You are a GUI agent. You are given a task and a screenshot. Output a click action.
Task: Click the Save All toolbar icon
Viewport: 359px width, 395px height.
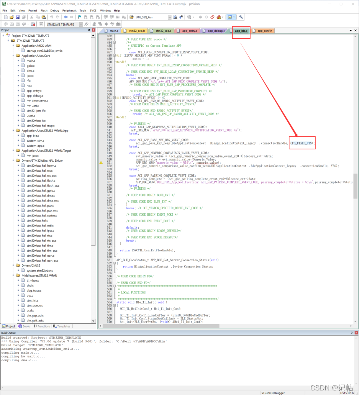[x=24, y=17]
